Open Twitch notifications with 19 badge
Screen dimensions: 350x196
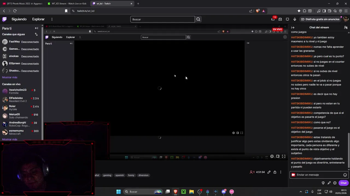[273, 19]
